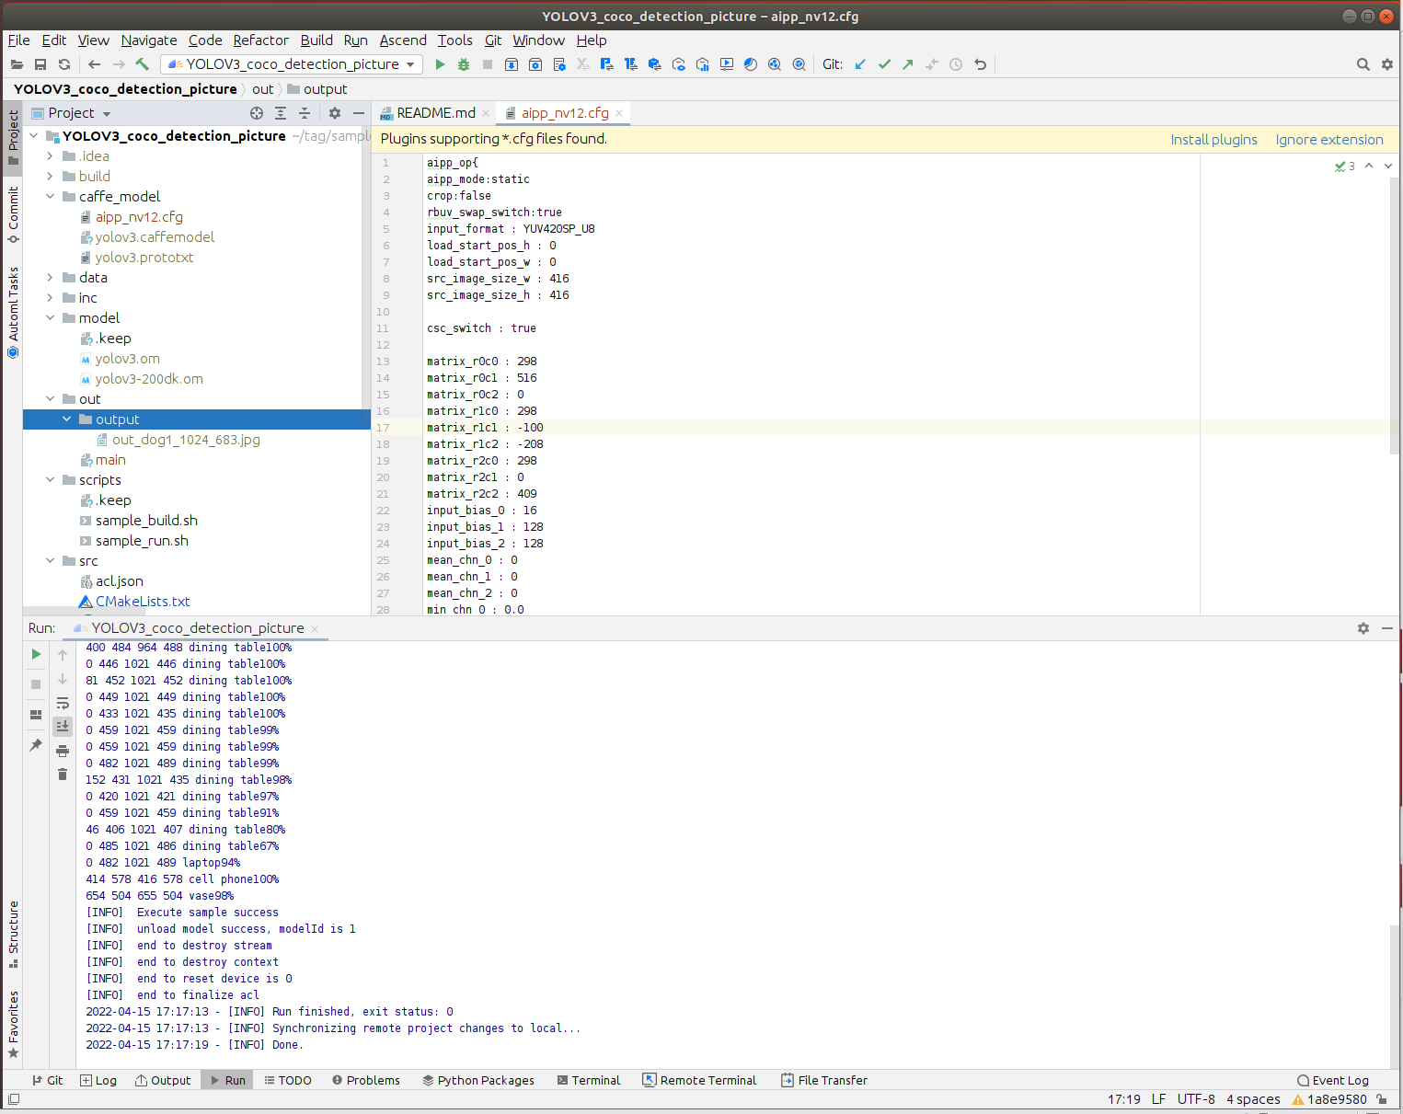Toggle scroll to end in Run console
Viewport: 1403px width, 1114px height.
[x=63, y=727]
